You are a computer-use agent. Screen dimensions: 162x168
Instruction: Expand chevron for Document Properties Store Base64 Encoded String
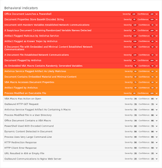pyautogui.click(x=157, y=20)
